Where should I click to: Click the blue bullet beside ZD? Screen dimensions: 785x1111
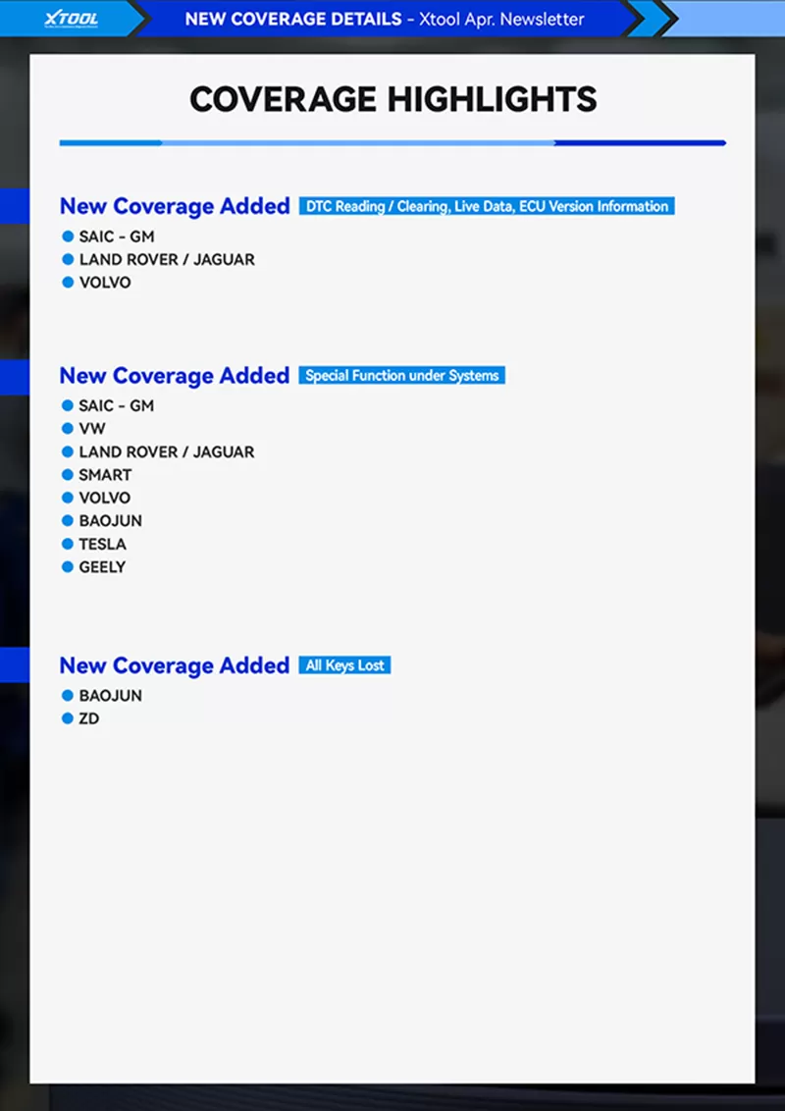(x=68, y=718)
